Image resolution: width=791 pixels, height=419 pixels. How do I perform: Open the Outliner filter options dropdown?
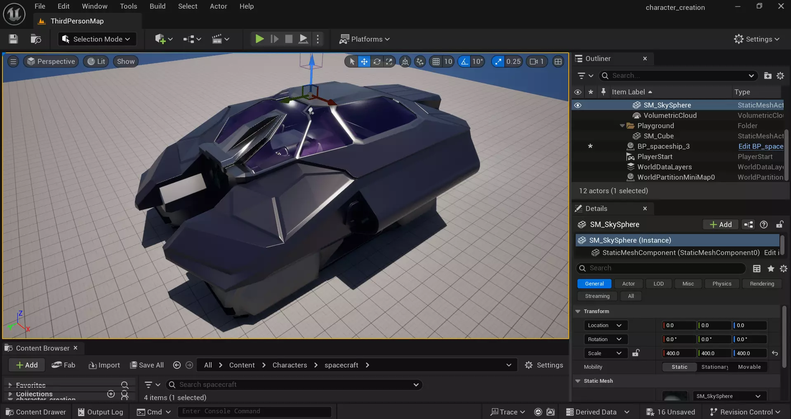tap(585, 76)
